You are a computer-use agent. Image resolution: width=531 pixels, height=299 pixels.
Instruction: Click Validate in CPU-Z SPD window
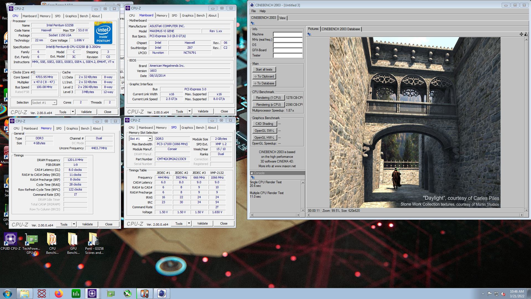pyautogui.click(x=202, y=223)
